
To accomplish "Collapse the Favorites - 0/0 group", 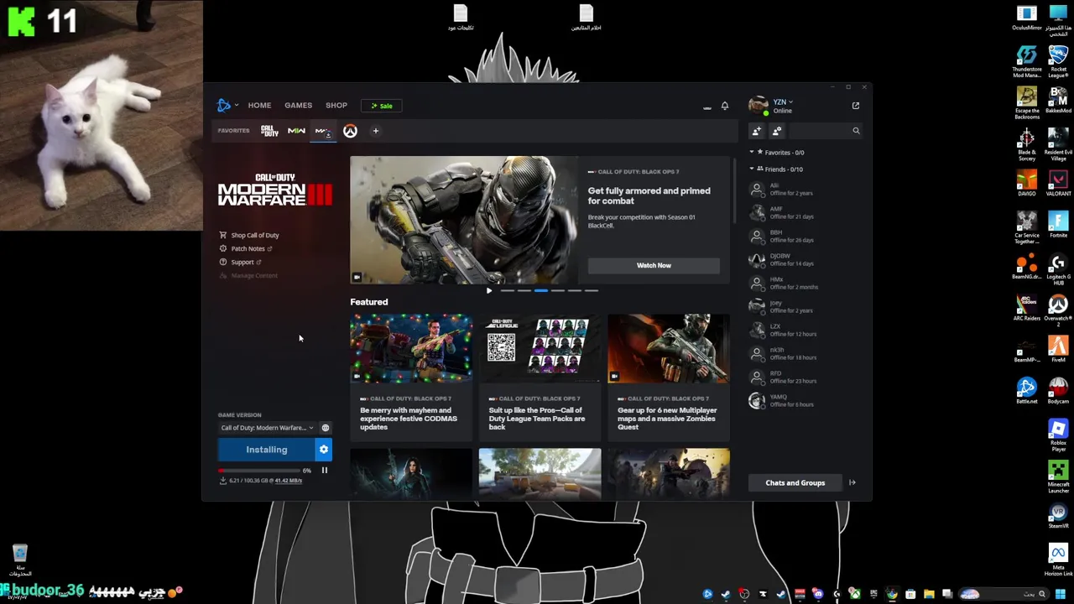I will click(x=778, y=153).
